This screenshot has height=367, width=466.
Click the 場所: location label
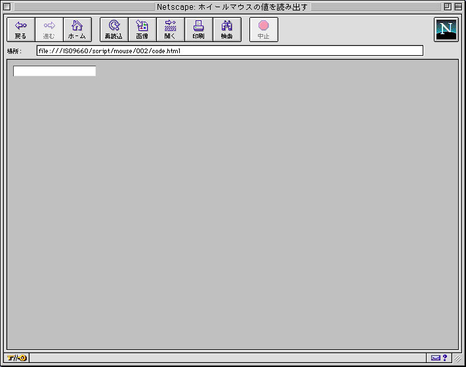point(14,51)
